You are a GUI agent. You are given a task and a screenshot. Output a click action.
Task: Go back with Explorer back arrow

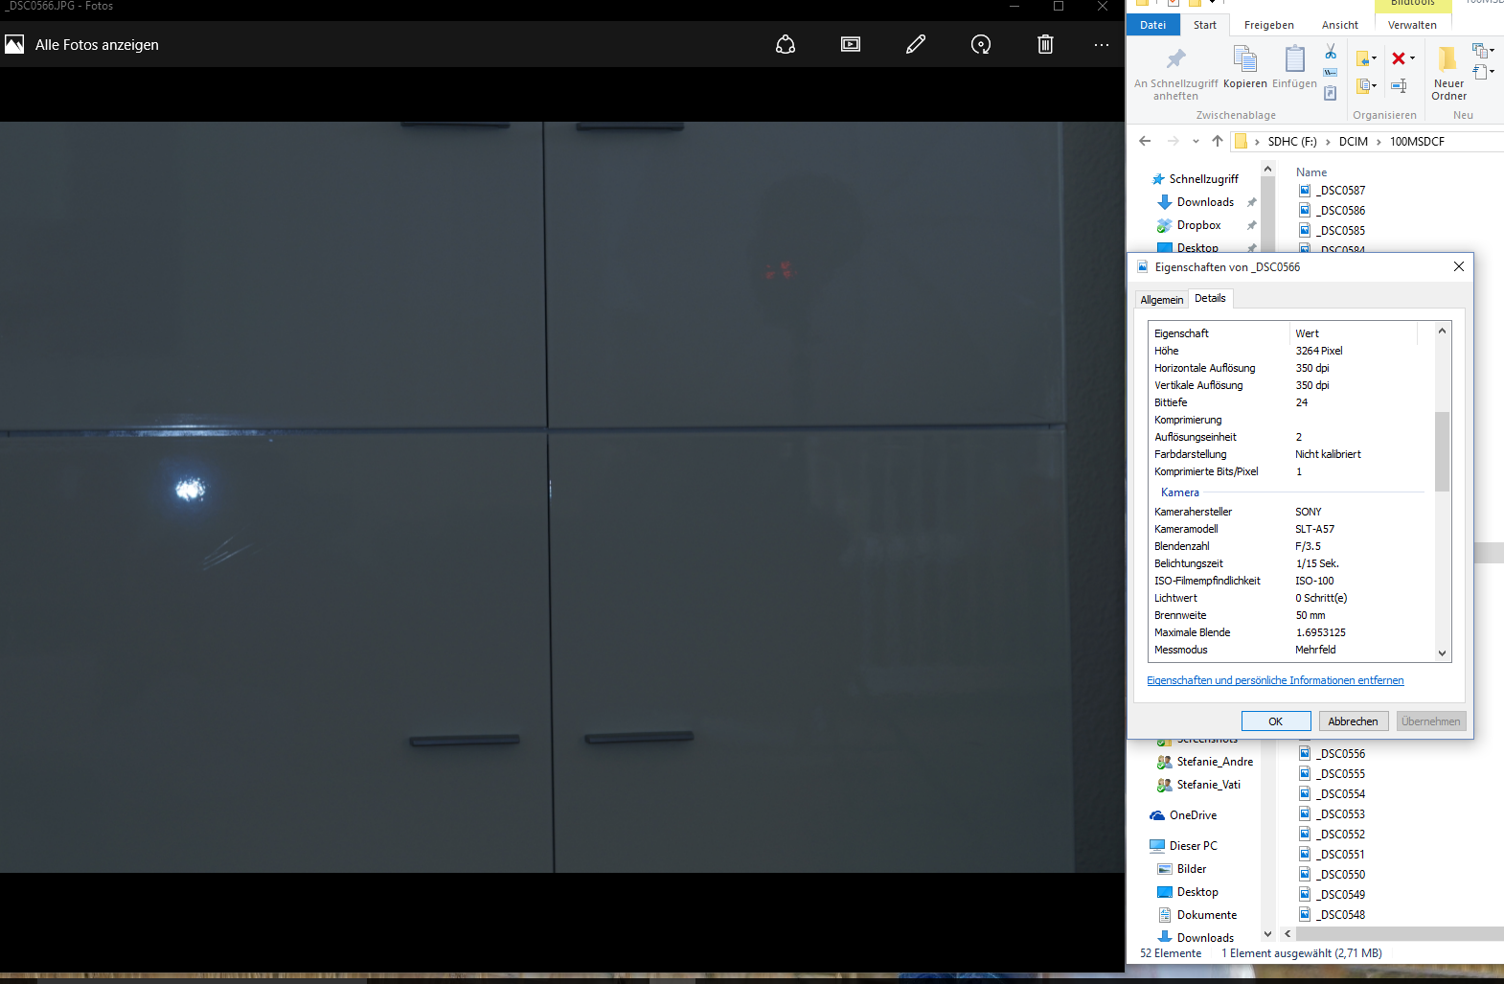pyautogui.click(x=1145, y=141)
